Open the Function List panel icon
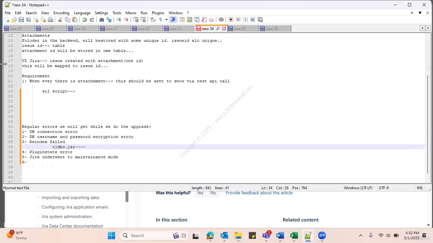 (204, 20)
